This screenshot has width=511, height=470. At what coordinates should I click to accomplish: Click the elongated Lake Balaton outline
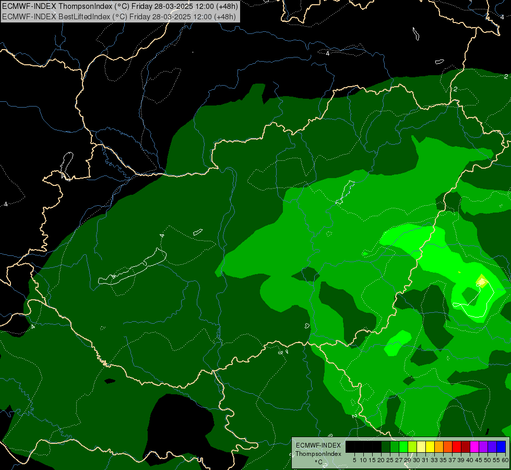point(133,266)
